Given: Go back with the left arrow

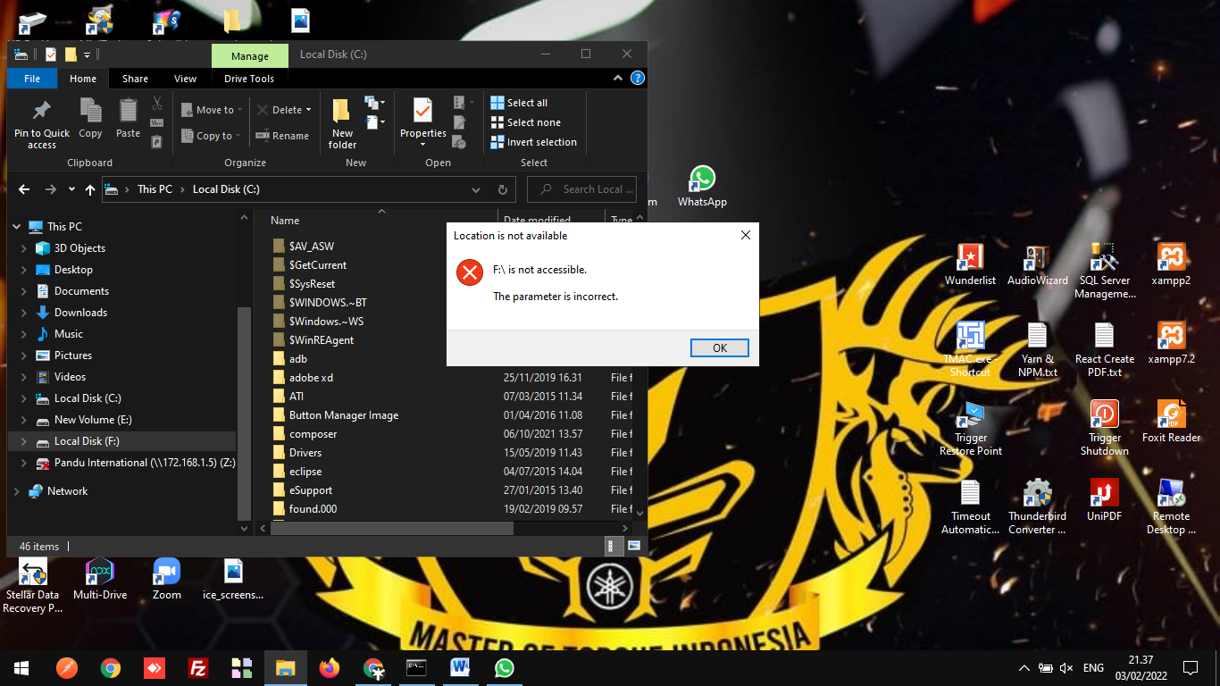Looking at the screenshot, I should tap(24, 189).
